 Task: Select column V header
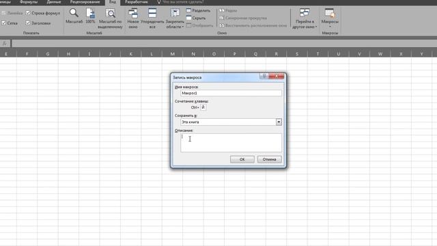[x=359, y=54]
